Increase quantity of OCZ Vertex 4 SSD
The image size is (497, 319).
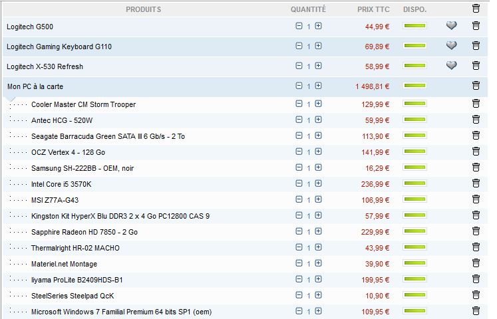click(x=318, y=152)
